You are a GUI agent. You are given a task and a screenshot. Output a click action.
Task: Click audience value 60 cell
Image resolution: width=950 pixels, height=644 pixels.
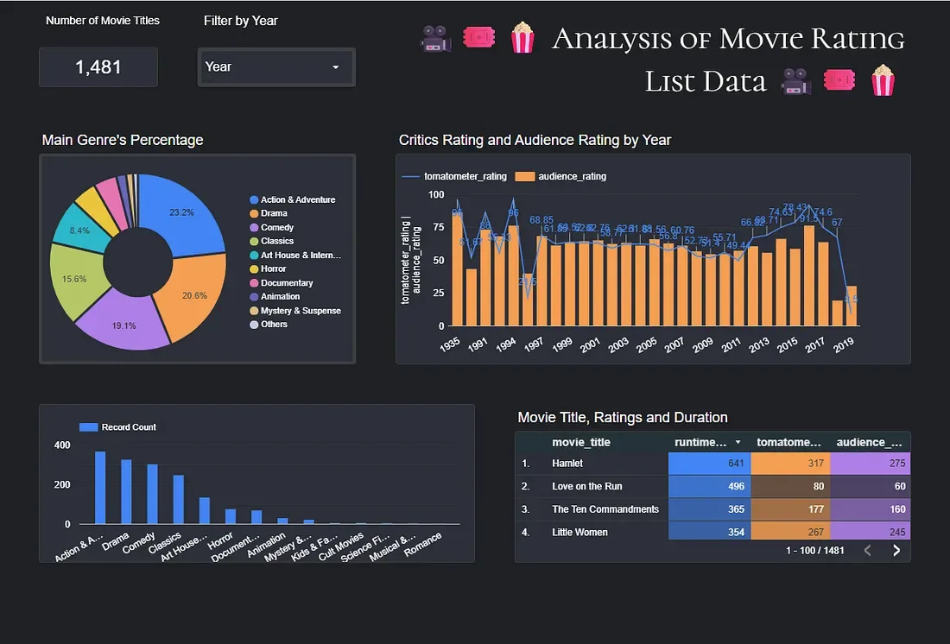(x=870, y=487)
